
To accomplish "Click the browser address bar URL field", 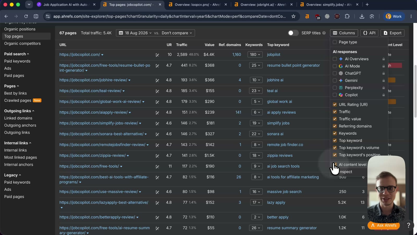I will (169, 16).
